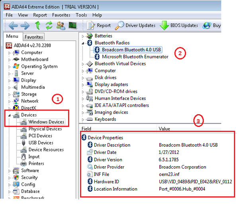Switch to the Favorites tab

tap(34, 37)
